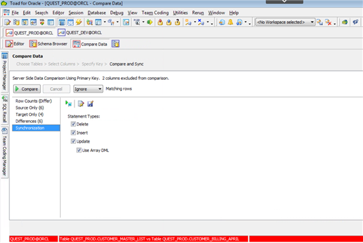Open the Rerun menu
The width and height of the screenshot is (363, 243).
[x=198, y=13]
